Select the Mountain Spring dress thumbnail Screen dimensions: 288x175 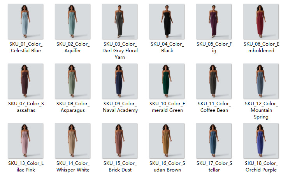261,81
